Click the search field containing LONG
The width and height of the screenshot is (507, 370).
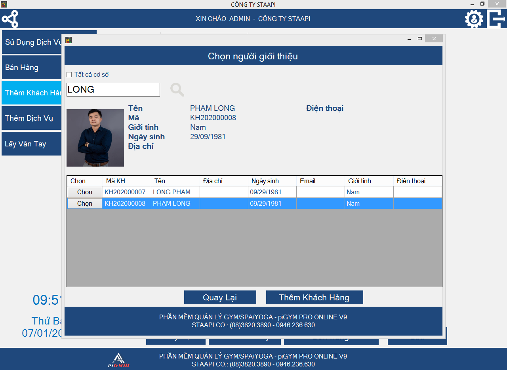(113, 90)
